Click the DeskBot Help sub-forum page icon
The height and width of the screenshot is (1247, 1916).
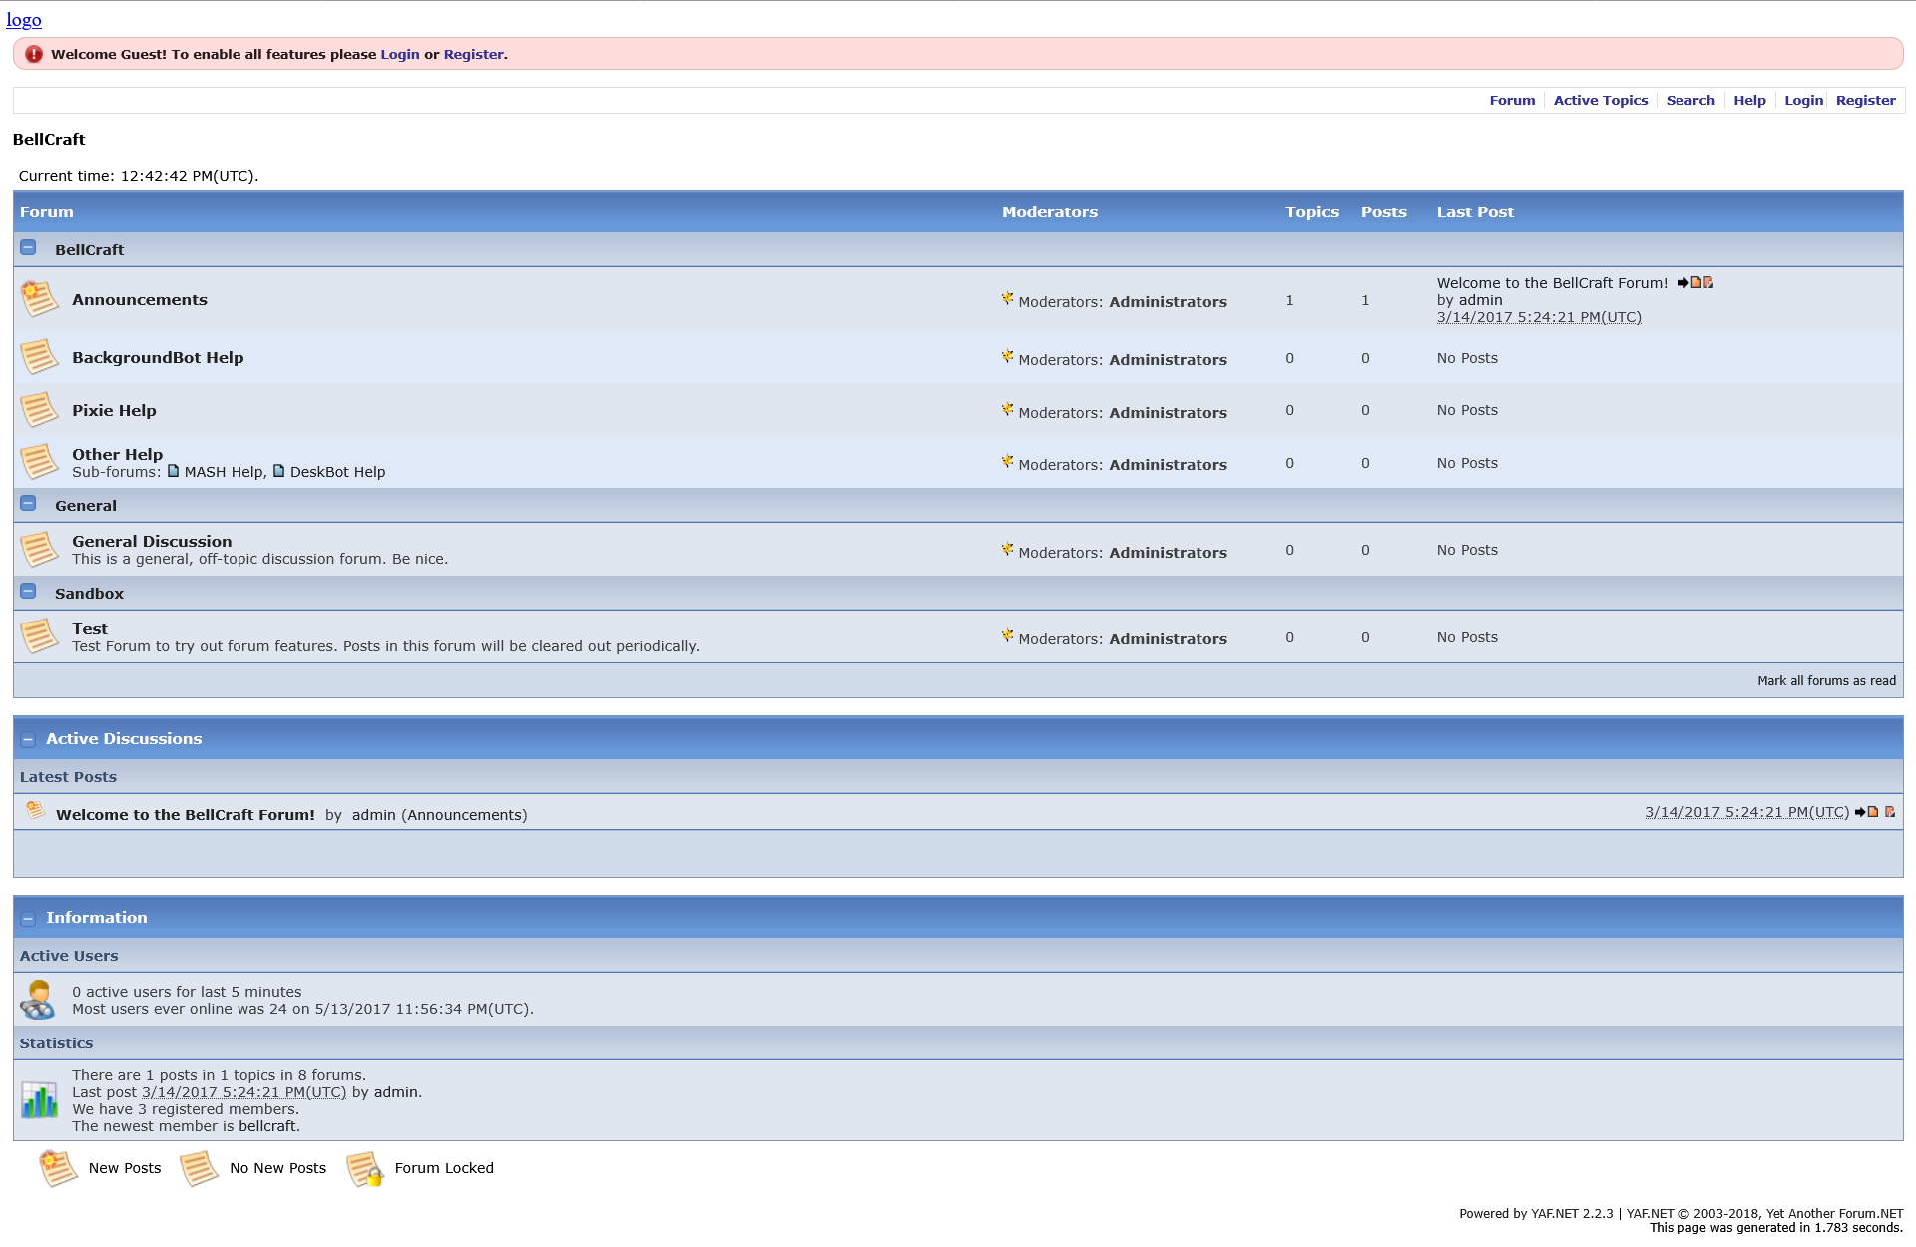(x=279, y=471)
